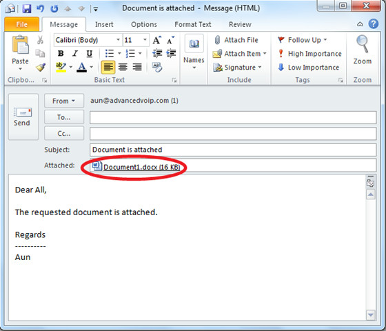
Task: Click the Increase Indent icon
Action: (x=171, y=53)
